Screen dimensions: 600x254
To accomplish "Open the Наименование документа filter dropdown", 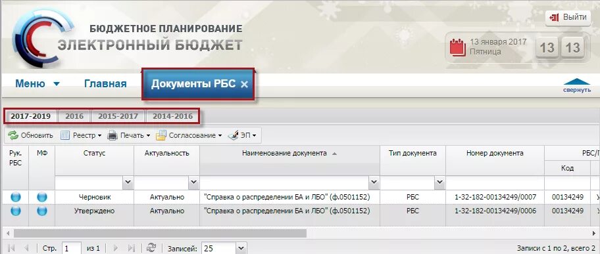I will tap(374, 182).
